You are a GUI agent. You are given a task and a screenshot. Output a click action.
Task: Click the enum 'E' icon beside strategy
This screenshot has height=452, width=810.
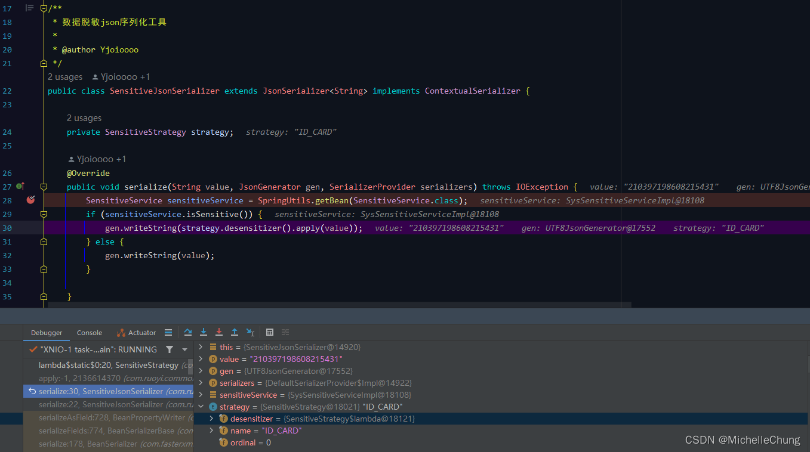tap(212, 407)
